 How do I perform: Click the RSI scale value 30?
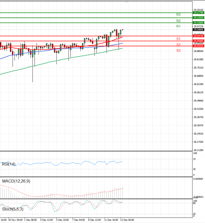point(194,169)
